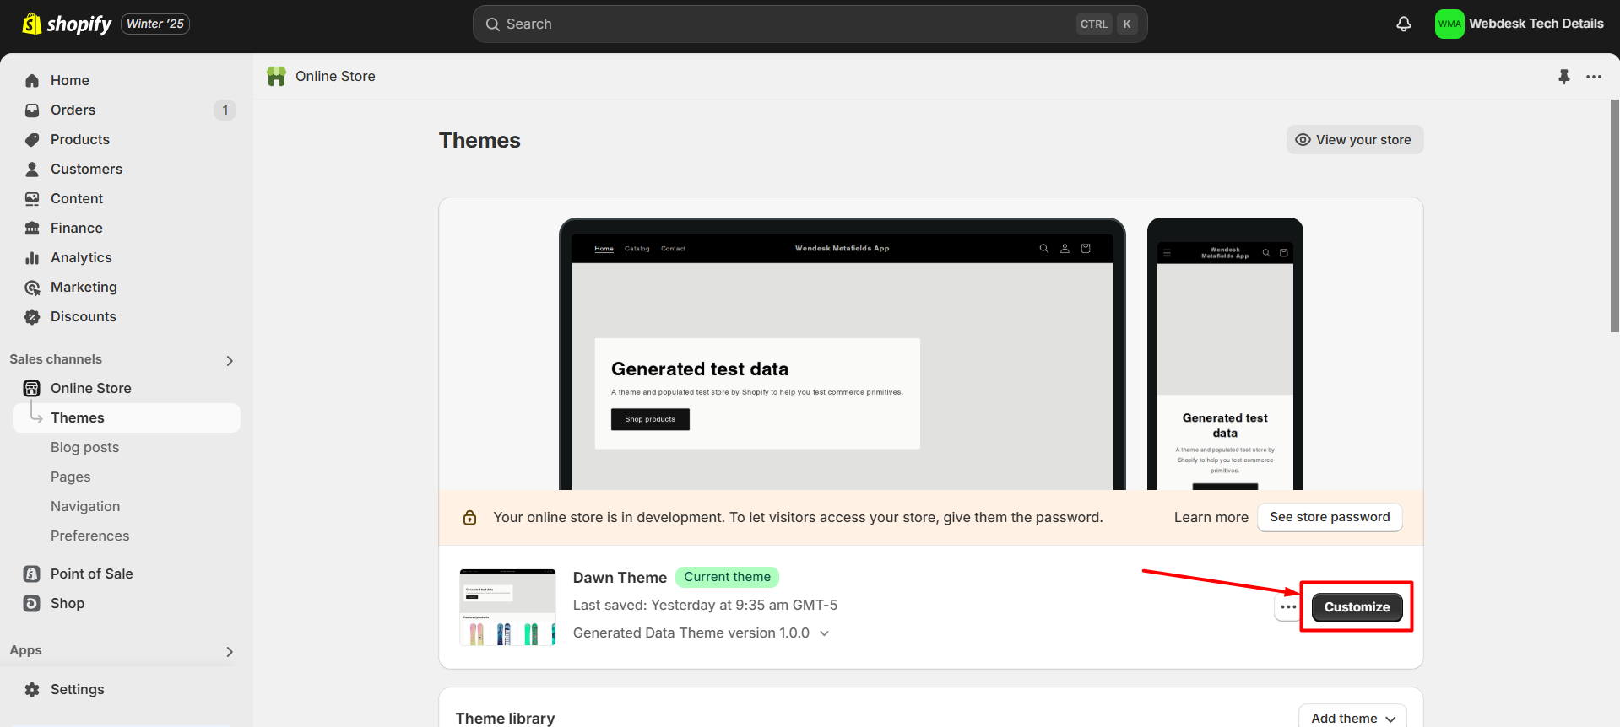Image resolution: width=1620 pixels, height=727 pixels.
Task: Click Webdesk Tech Details account name
Action: point(1536,24)
